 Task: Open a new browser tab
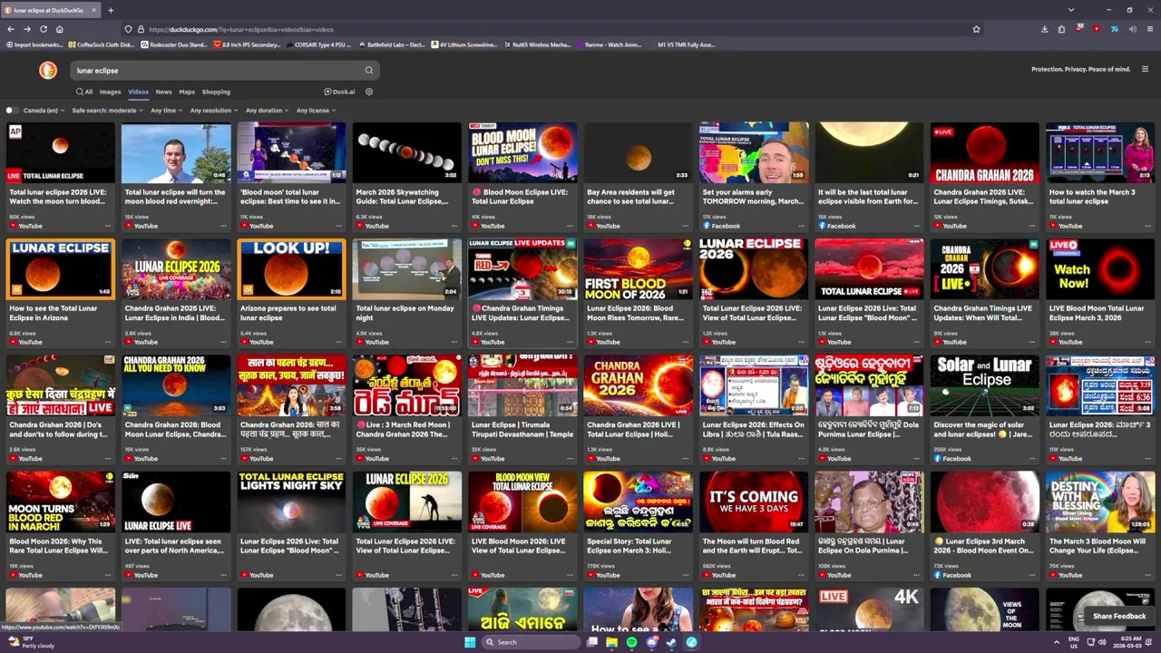(111, 10)
